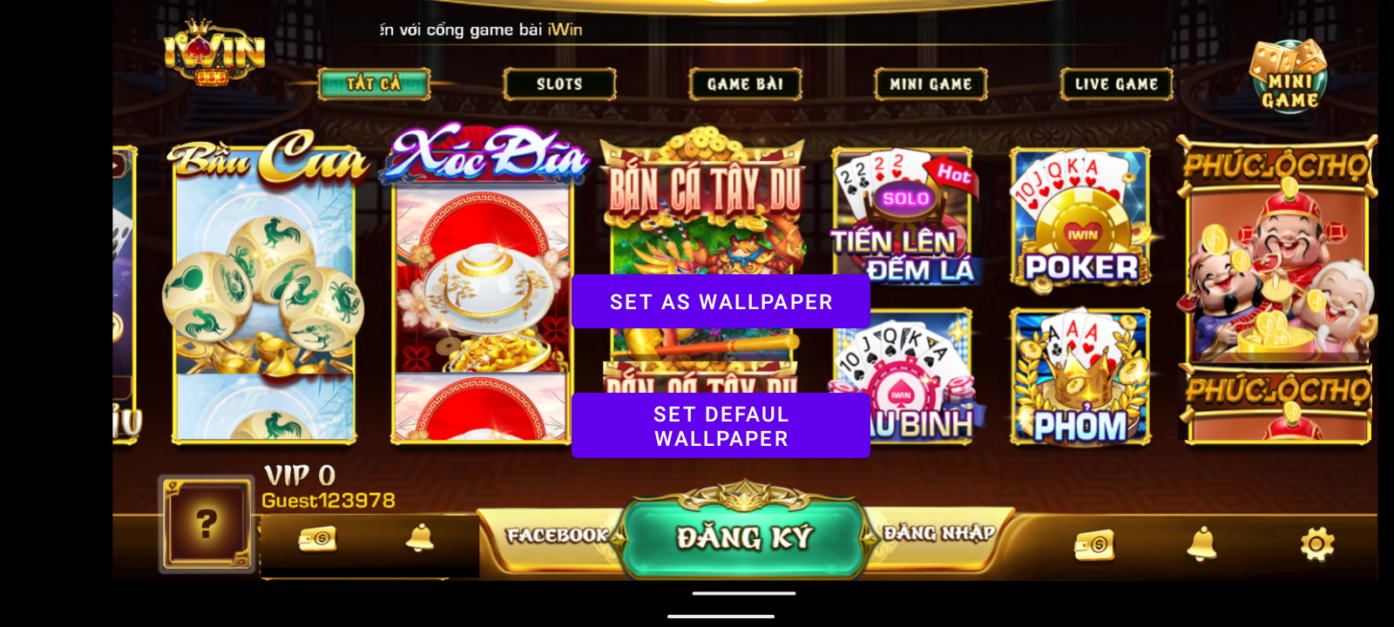The image size is (1394, 627).
Task: Tap the cash icon below the guest name
Action: pyautogui.click(x=317, y=539)
